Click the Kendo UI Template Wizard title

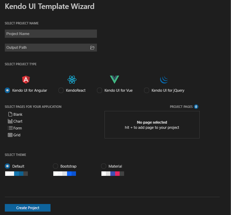49,6
